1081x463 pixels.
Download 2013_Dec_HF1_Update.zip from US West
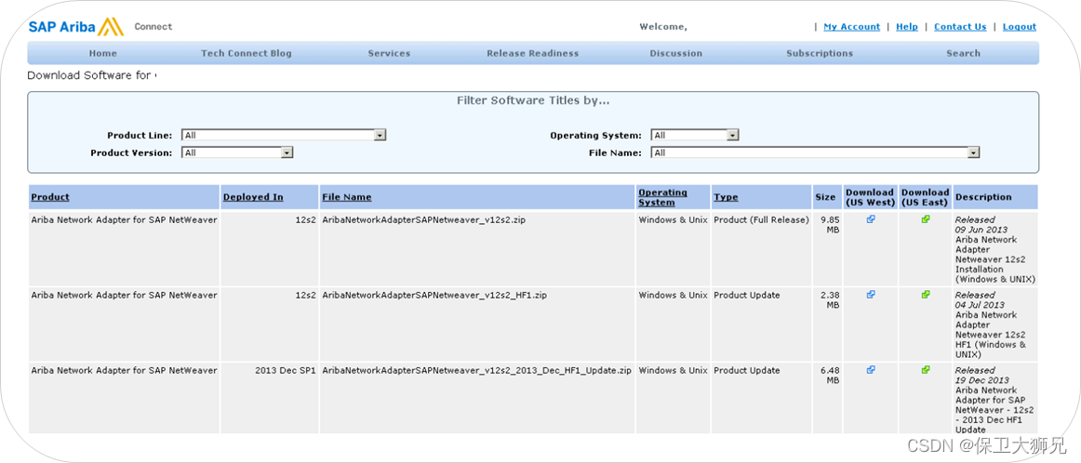point(871,369)
